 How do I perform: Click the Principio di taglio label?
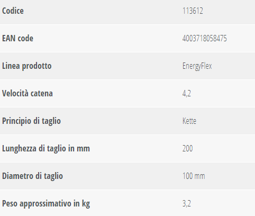[31, 121]
